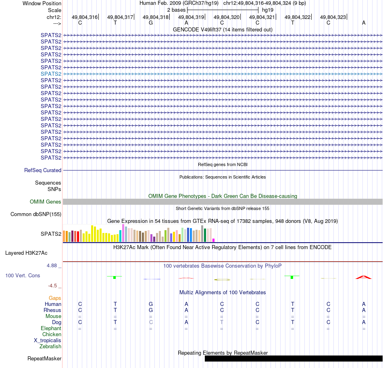Click the chr12:49,804,316-49,804,324 (9 bp) position text
The width and height of the screenshot is (383, 368).
pos(264,3)
